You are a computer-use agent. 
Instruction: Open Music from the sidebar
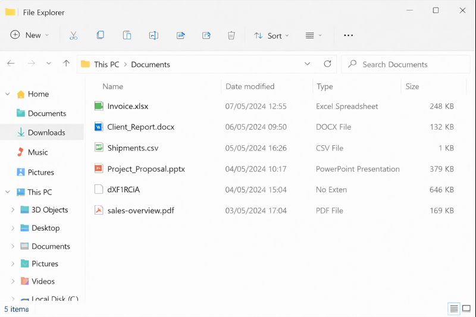tap(37, 152)
